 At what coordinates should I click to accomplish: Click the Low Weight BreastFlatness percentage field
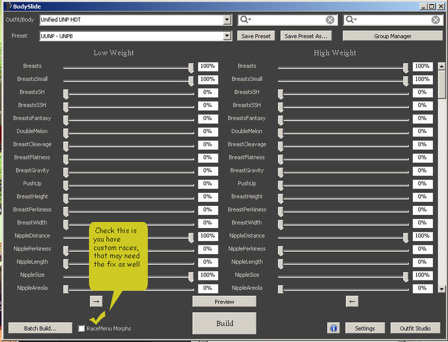[x=208, y=158]
